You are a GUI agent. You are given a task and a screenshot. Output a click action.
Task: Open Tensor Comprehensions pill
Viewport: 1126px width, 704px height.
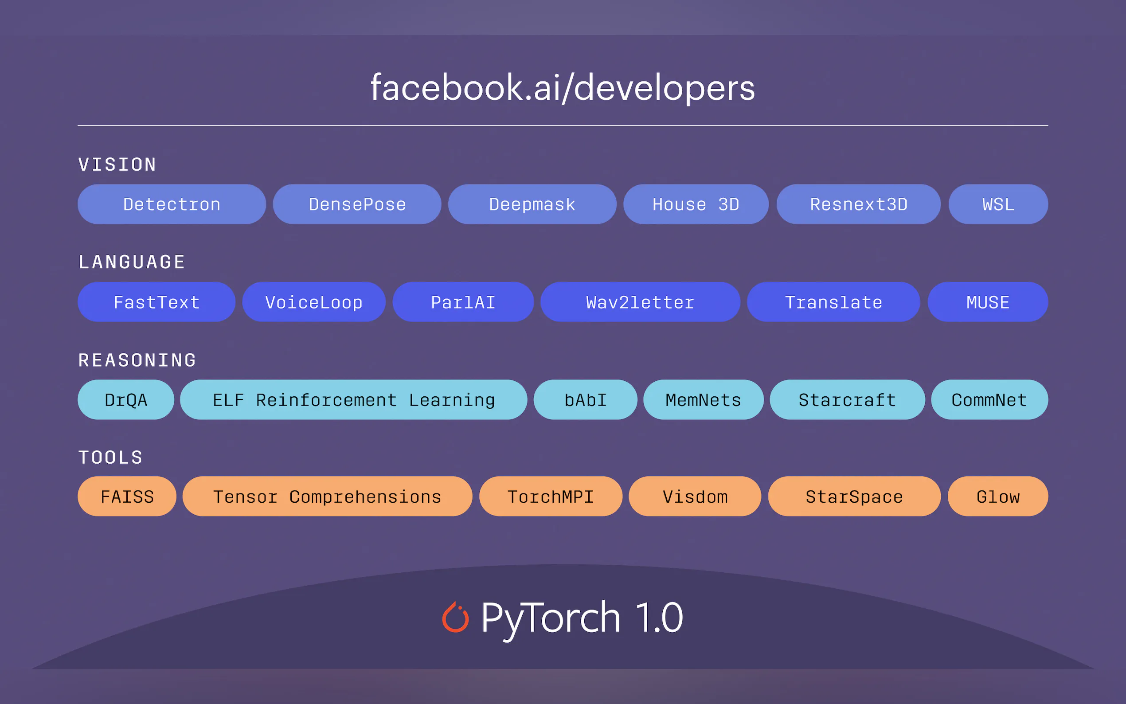327,497
